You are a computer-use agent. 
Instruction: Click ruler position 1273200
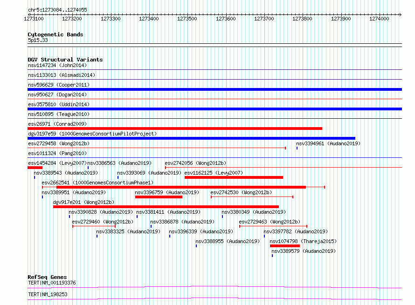(x=72, y=19)
